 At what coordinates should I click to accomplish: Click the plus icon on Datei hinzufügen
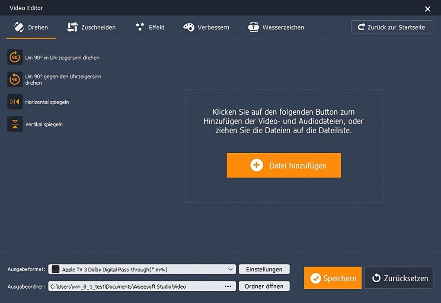point(256,165)
